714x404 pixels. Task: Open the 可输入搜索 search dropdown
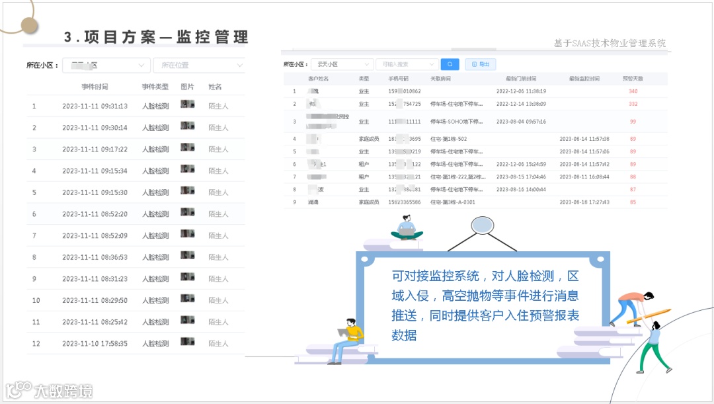pos(407,64)
